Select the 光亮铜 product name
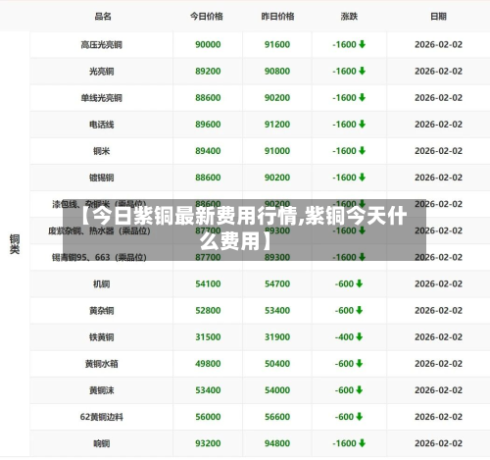Image resolution: width=490 pixels, height=460 pixels. point(102,72)
